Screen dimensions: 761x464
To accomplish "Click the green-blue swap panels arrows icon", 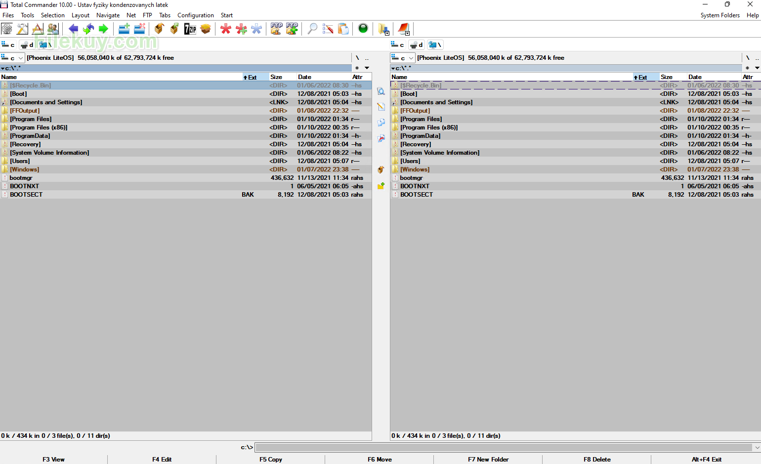I will click(x=88, y=29).
